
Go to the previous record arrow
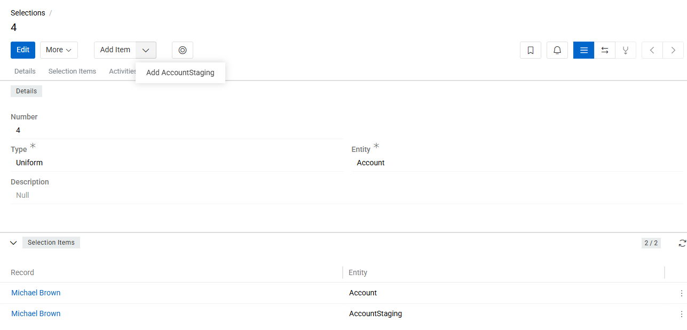[x=652, y=50]
